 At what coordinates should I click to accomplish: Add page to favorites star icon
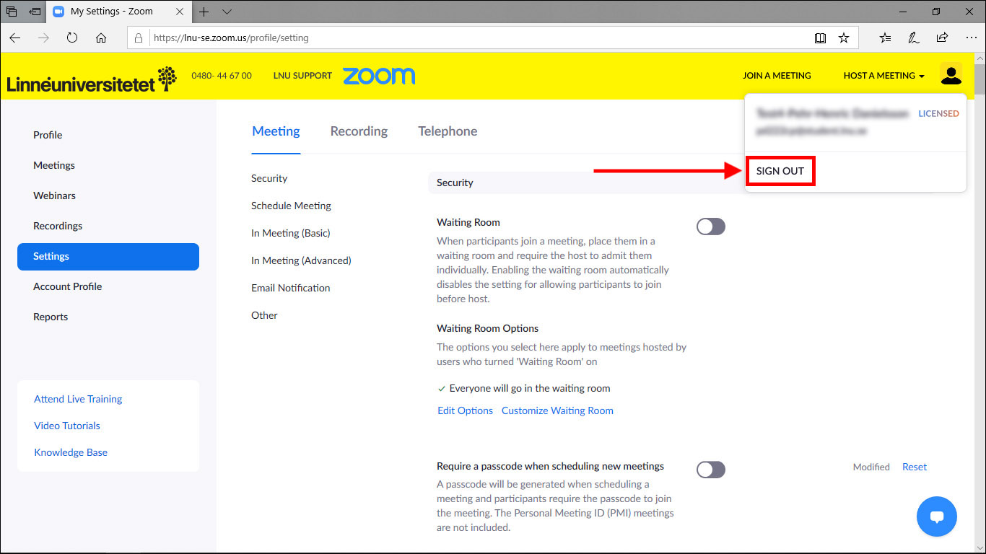click(x=843, y=38)
